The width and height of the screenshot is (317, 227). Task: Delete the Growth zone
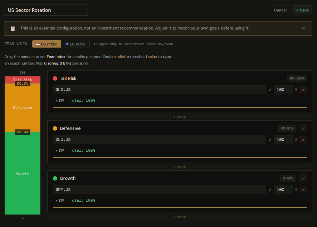click(303, 178)
